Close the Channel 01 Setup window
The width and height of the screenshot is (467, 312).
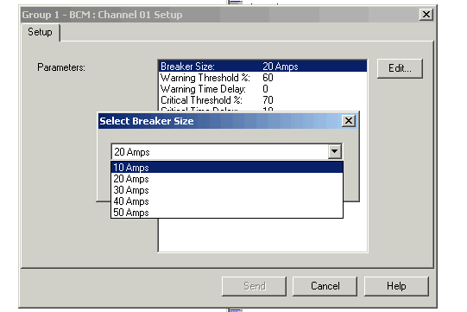click(x=426, y=14)
